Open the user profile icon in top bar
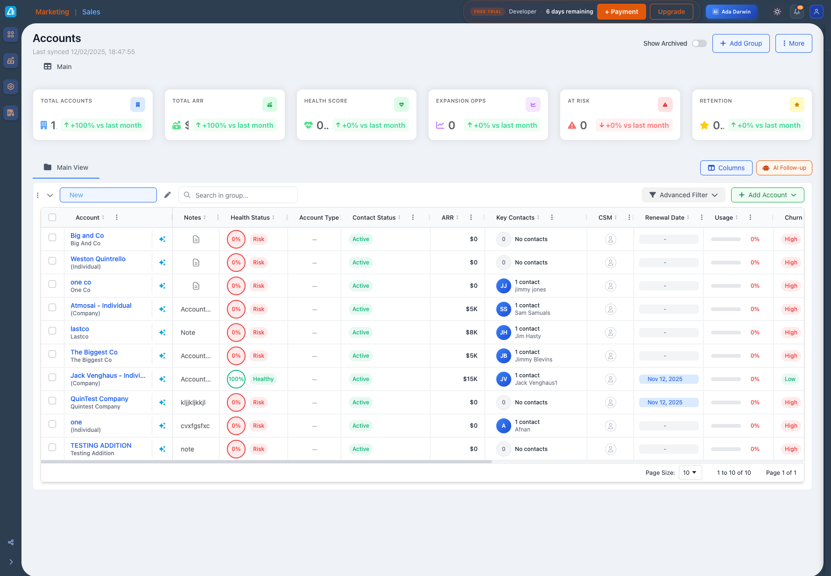The width and height of the screenshot is (831, 576). coord(816,12)
